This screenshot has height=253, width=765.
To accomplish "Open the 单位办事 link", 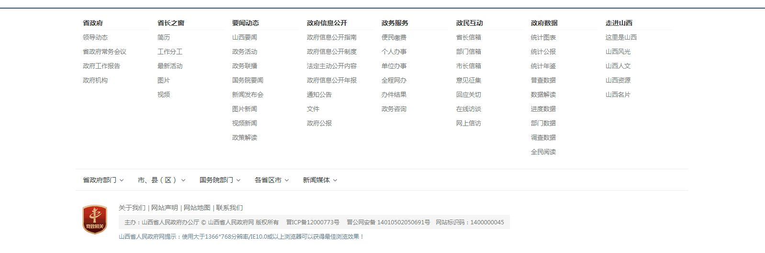I will 394,66.
